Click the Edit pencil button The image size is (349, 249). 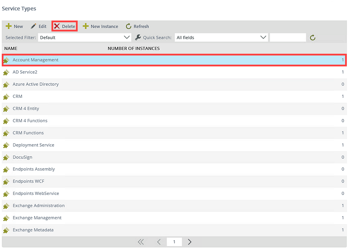tap(38, 26)
